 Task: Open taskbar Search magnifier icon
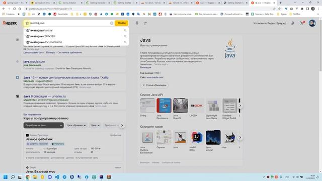13,177
